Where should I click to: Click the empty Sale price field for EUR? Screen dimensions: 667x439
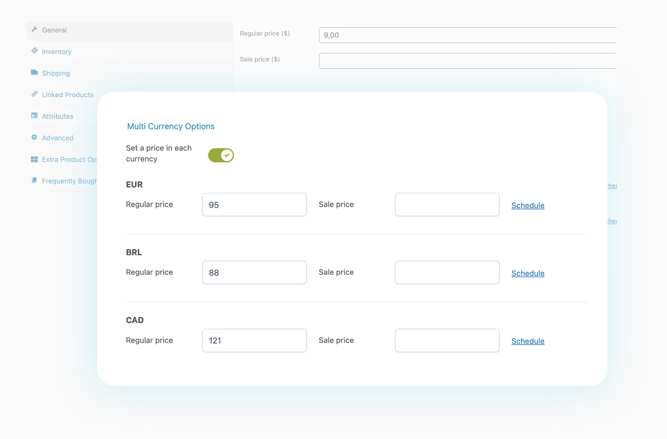coord(447,204)
